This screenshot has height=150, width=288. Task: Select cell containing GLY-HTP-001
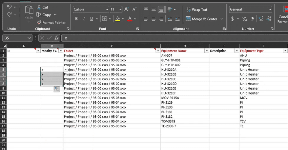click(185, 60)
